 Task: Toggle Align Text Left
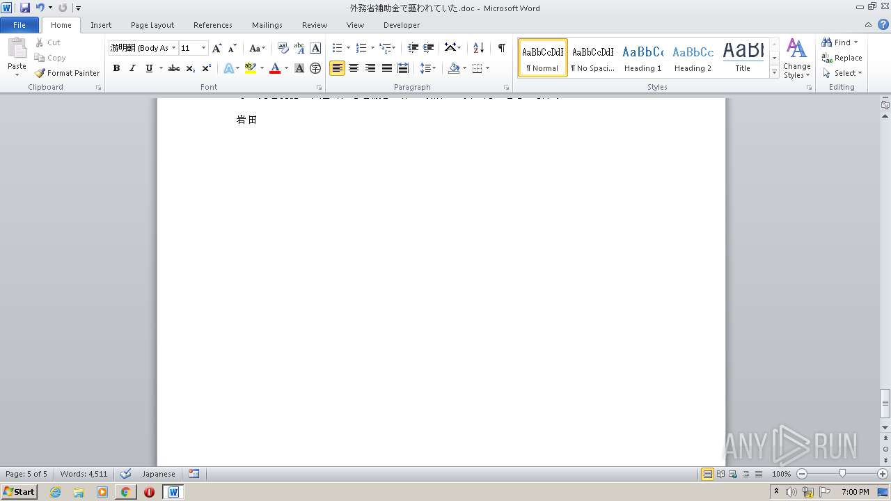pos(337,68)
